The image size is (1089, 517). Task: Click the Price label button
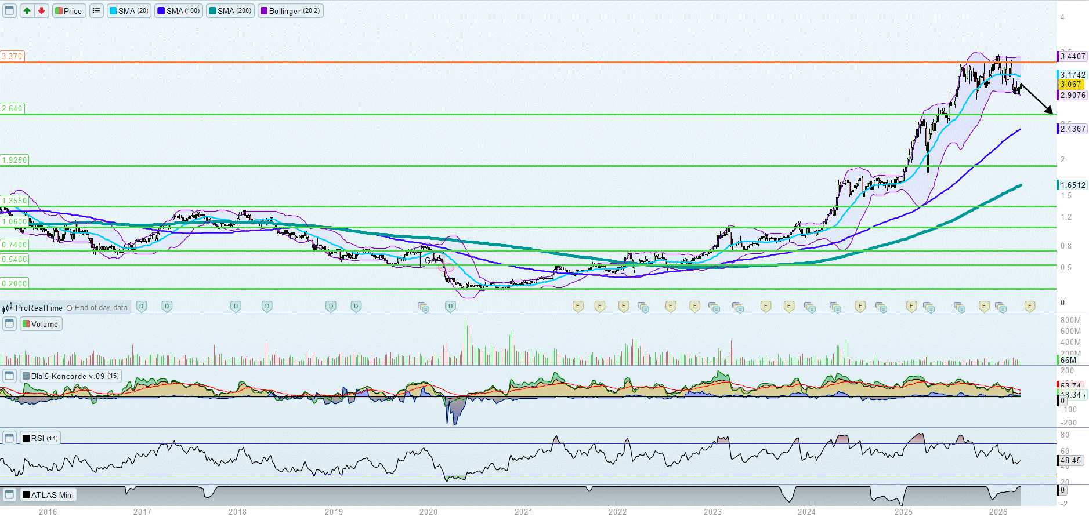(x=68, y=11)
